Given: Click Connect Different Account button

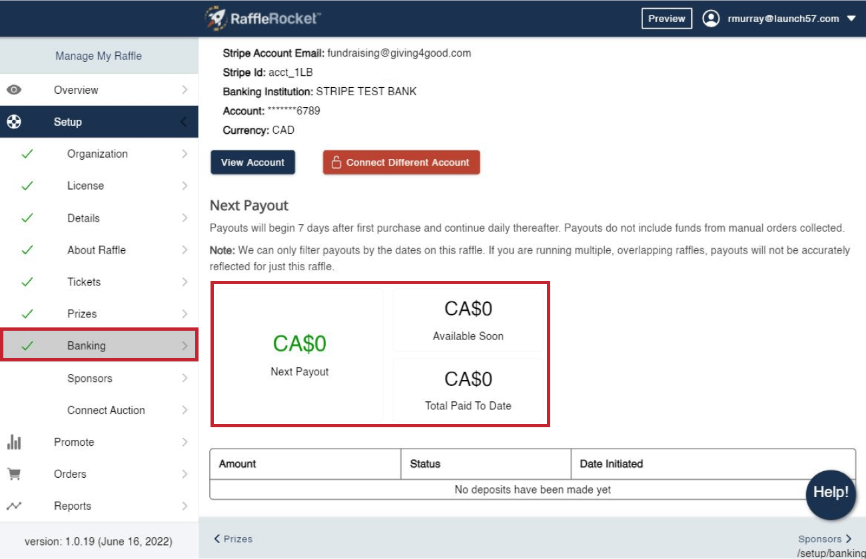Looking at the screenshot, I should click(401, 162).
